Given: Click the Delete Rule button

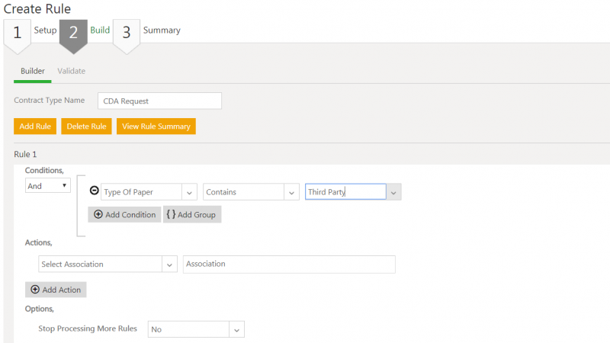Looking at the screenshot, I should (86, 126).
